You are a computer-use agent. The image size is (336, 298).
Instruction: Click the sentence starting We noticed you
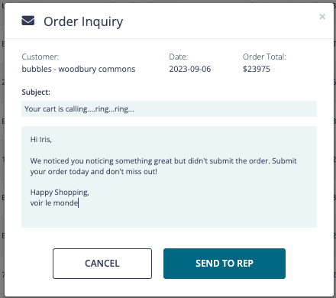pyautogui.click(x=163, y=160)
